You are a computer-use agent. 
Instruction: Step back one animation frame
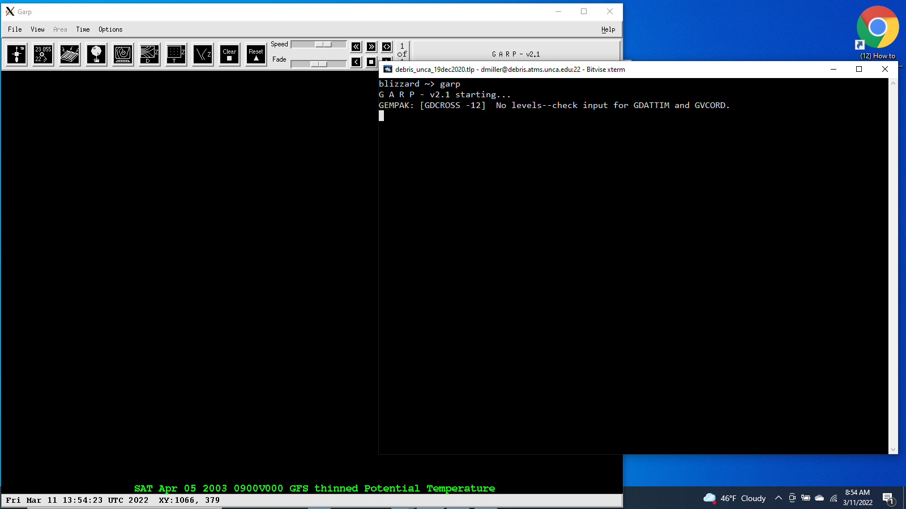tap(356, 62)
